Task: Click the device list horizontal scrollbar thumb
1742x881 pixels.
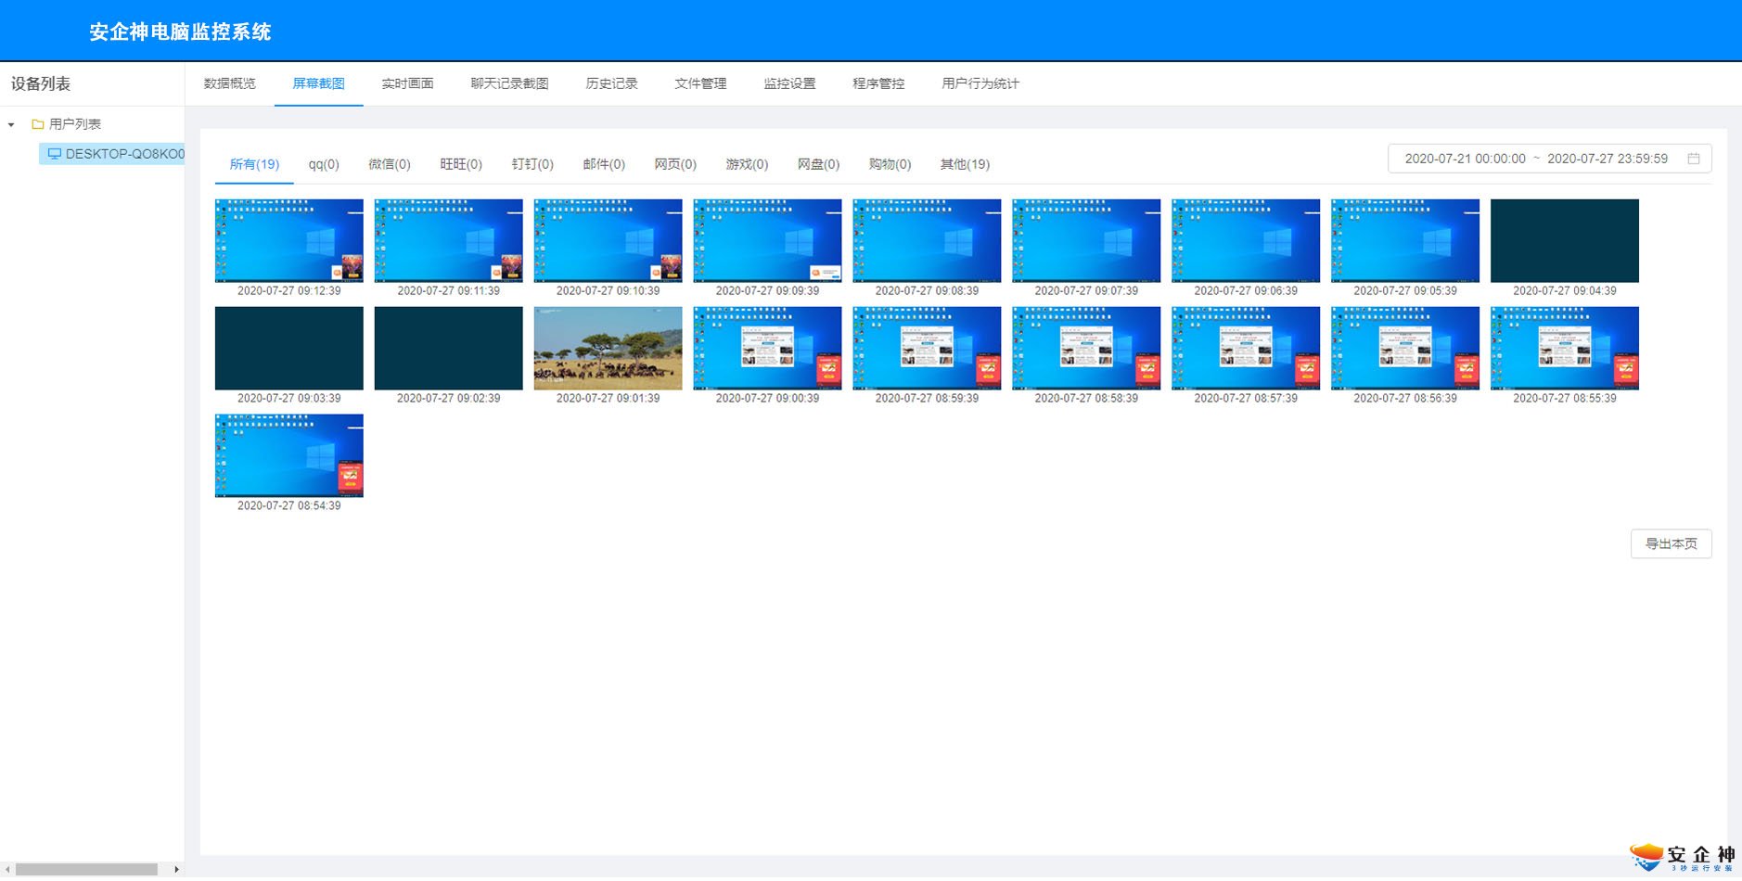Action: pyautogui.click(x=87, y=870)
